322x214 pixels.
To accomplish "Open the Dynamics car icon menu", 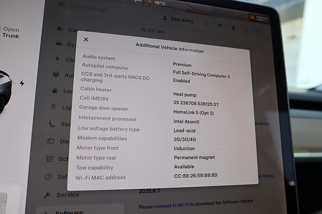I will click(59, 43).
